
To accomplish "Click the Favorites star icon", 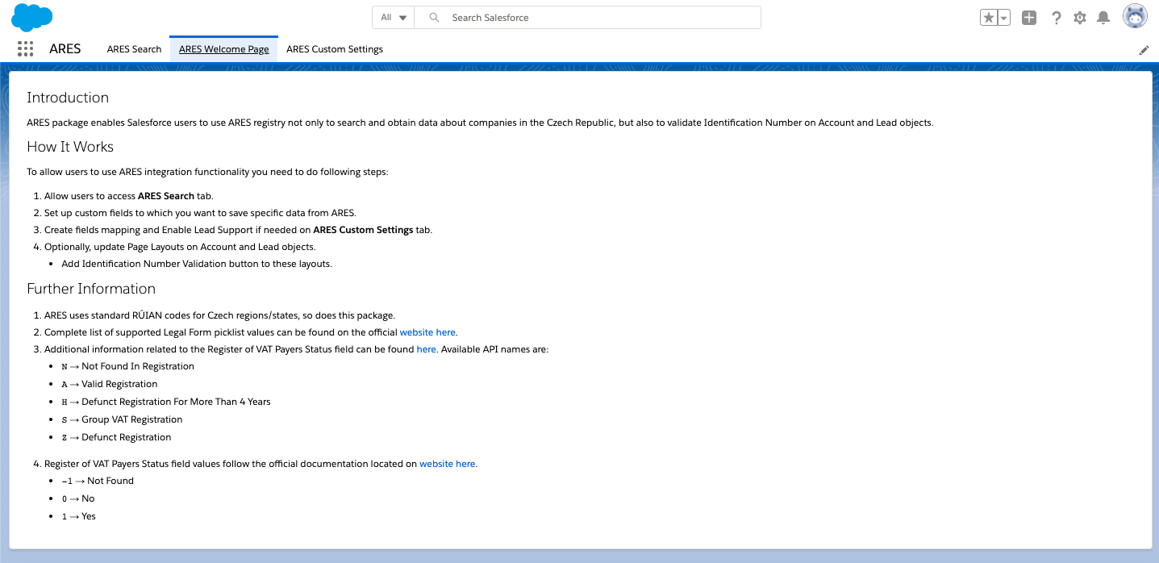I will coord(988,18).
